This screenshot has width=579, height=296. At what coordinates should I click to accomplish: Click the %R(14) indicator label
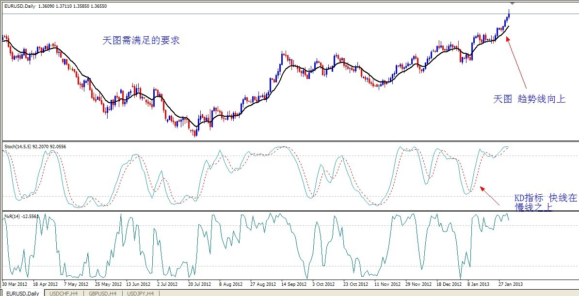(x=21, y=216)
